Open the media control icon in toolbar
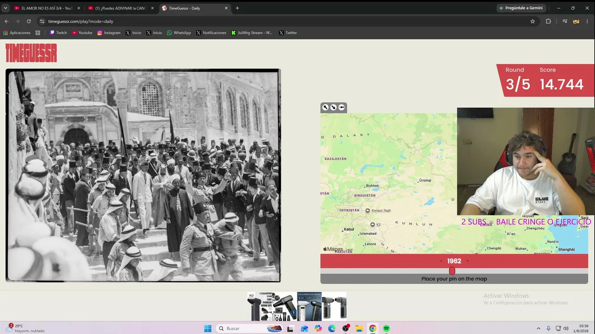The width and height of the screenshot is (595, 334). [x=565, y=21]
